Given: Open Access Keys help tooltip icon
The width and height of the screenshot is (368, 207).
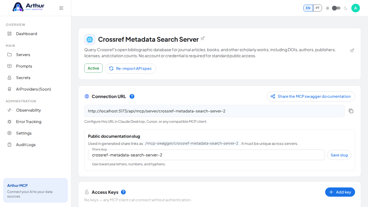Looking at the screenshot, I should click(123, 192).
